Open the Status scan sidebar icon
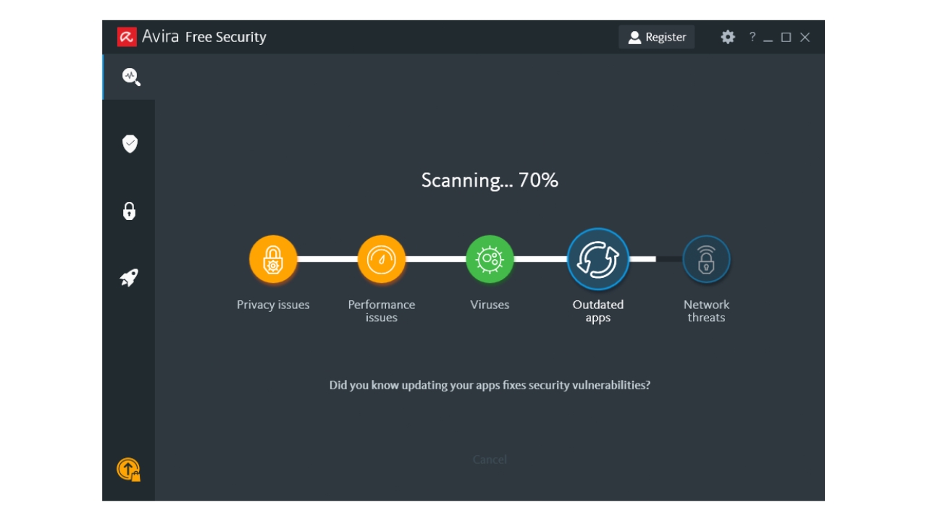The width and height of the screenshot is (927, 521). pyautogui.click(x=131, y=77)
